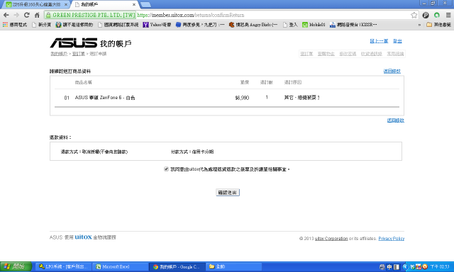Viewport: 454px width, 272px height.
Task: Click 返回修改 link above the product table
Action: [392, 71]
